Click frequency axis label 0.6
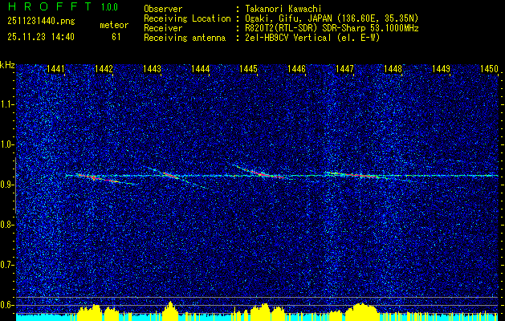This screenshot has width=505, height=321. click(6, 305)
